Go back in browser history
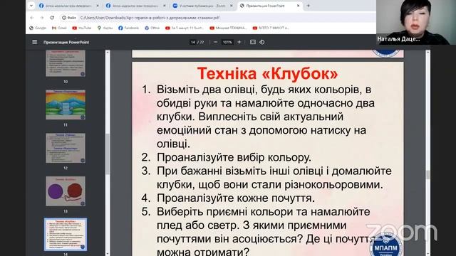456x256 pixels. coord(32,18)
